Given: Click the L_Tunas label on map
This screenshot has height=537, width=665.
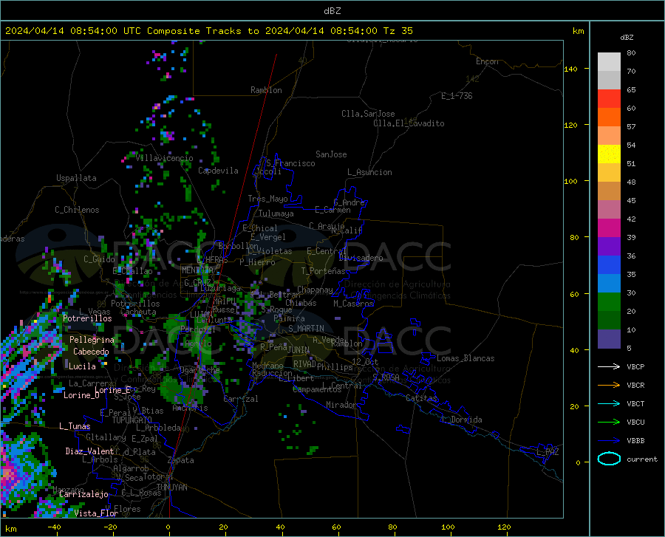Looking at the screenshot, I should pos(75,426).
